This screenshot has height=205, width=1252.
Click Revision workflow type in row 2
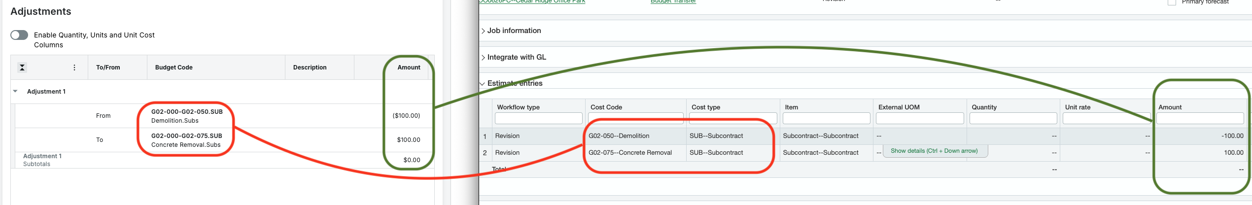coord(507,153)
